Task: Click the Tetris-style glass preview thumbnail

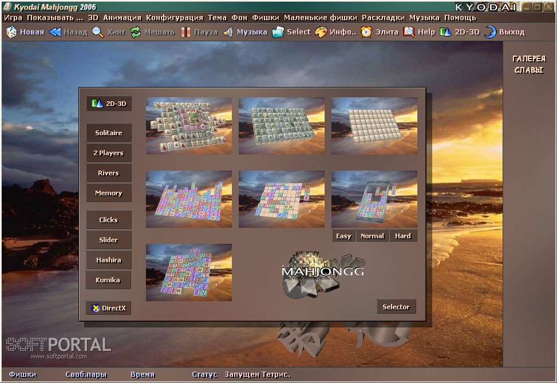Action: pos(374,199)
